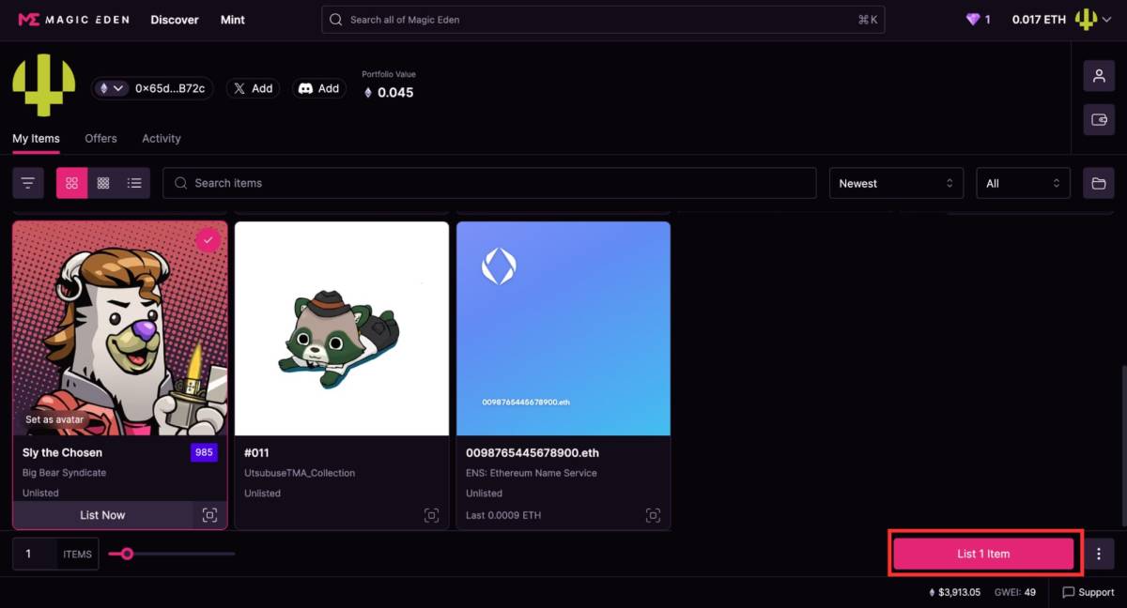Click the scan icon on ENS name card
The width and height of the screenshot is (1127, 608).
(x=653, y=515)
